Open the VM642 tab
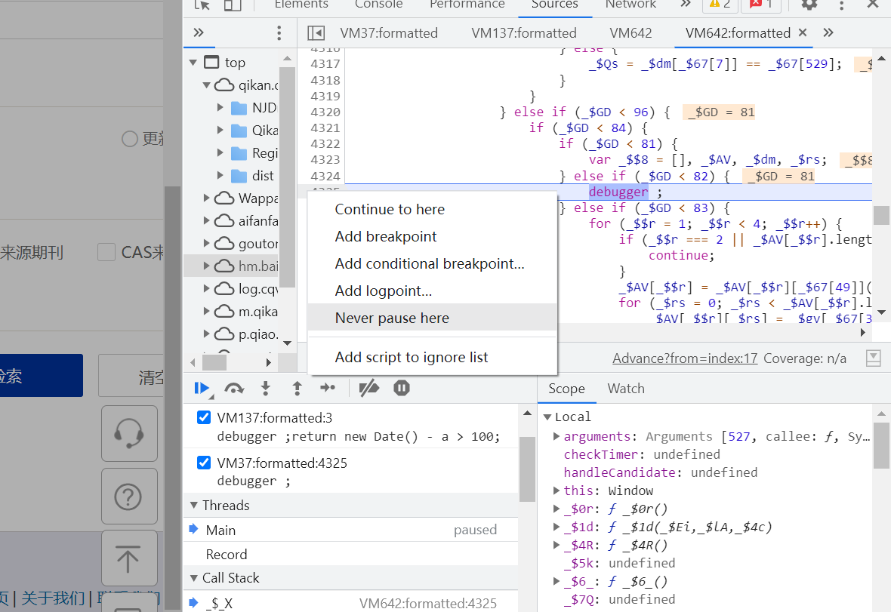 (x=630, y=33)
